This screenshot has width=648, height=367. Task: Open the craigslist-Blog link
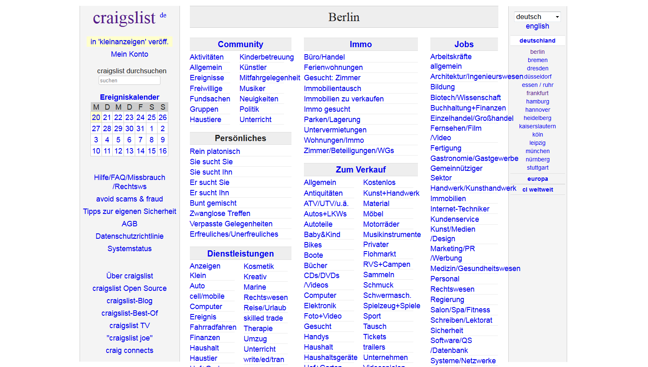(129, 301)
